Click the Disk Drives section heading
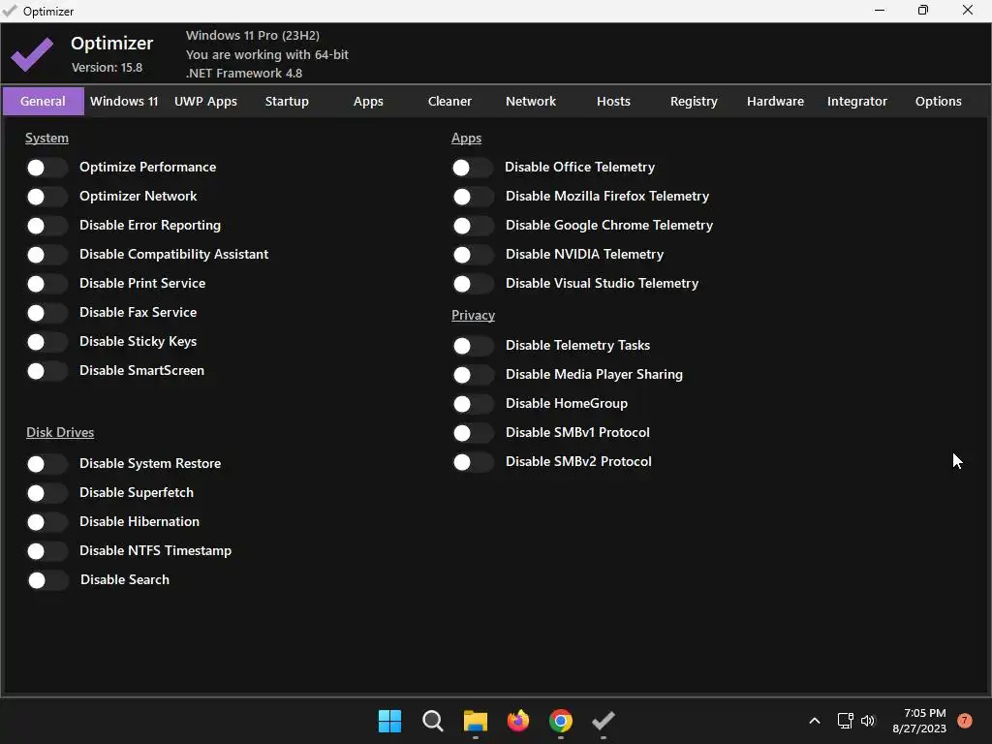 [x=60, y=432]
